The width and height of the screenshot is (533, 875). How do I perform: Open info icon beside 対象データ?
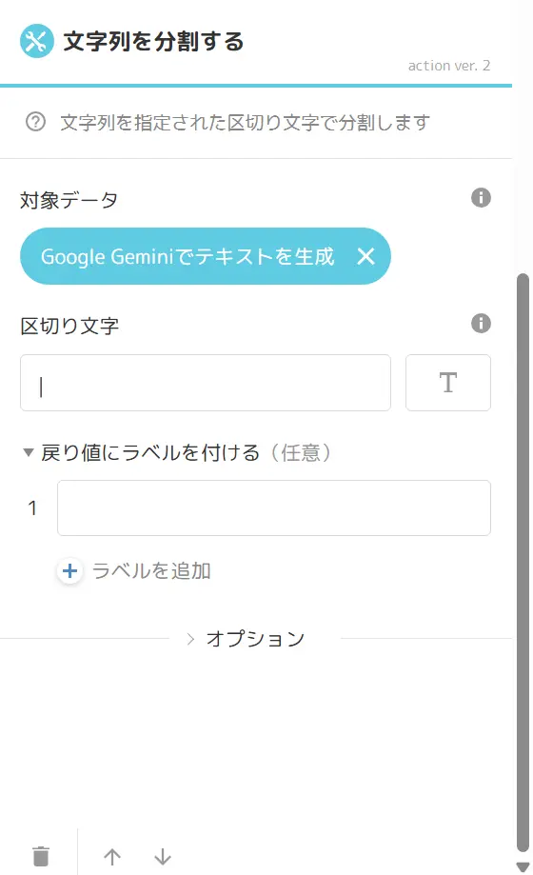(481, 197)
